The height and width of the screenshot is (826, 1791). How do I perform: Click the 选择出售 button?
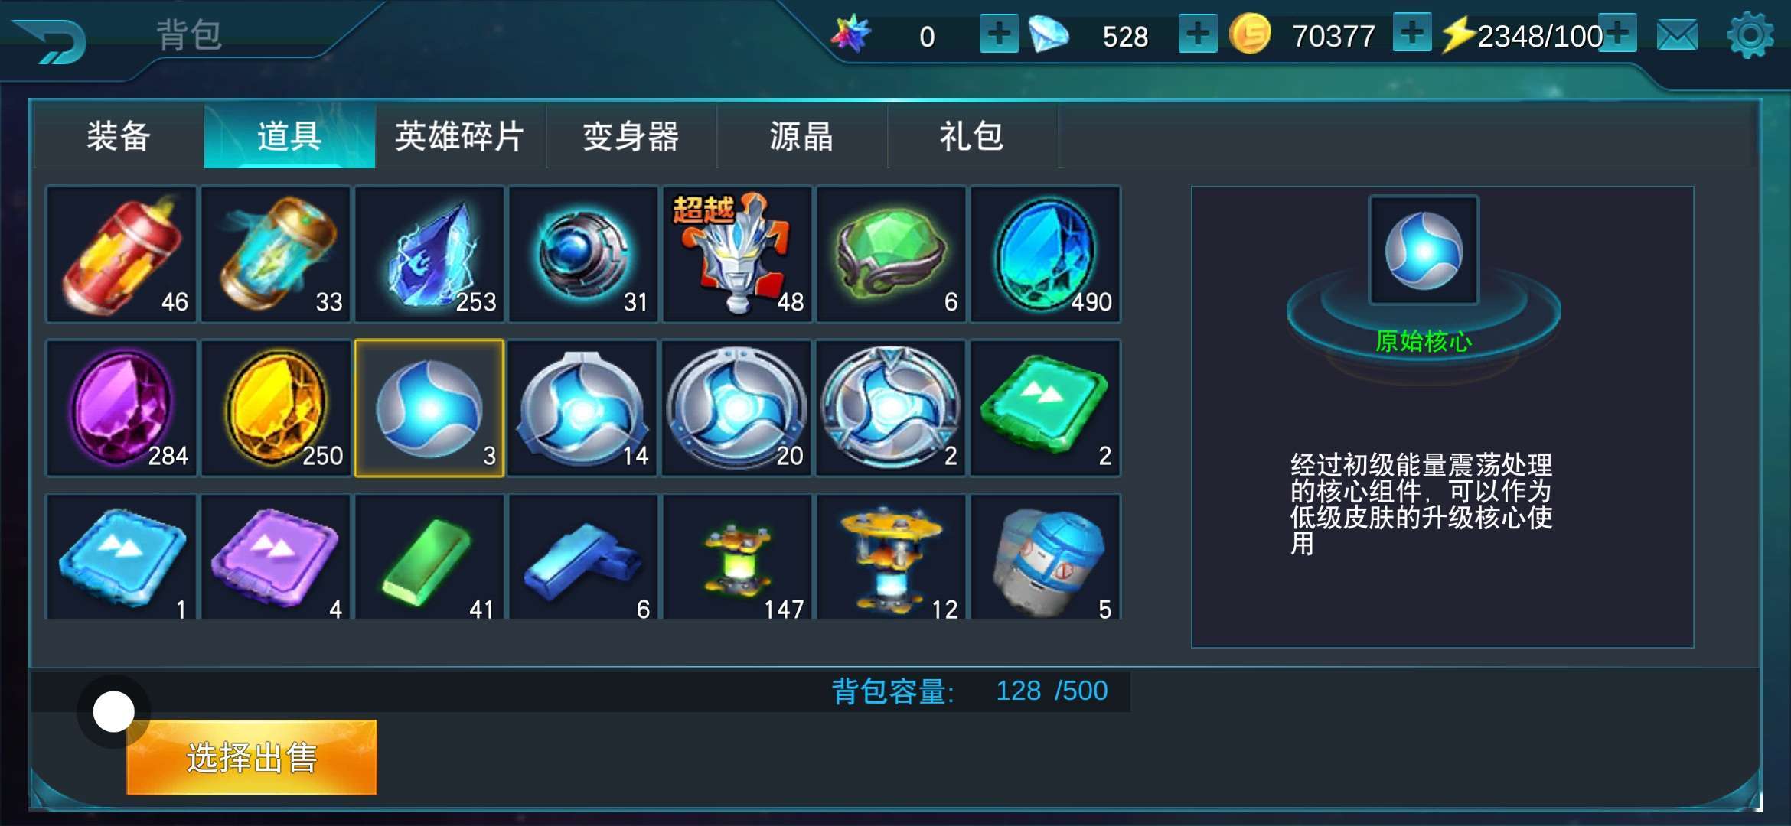tap(252, 757)
